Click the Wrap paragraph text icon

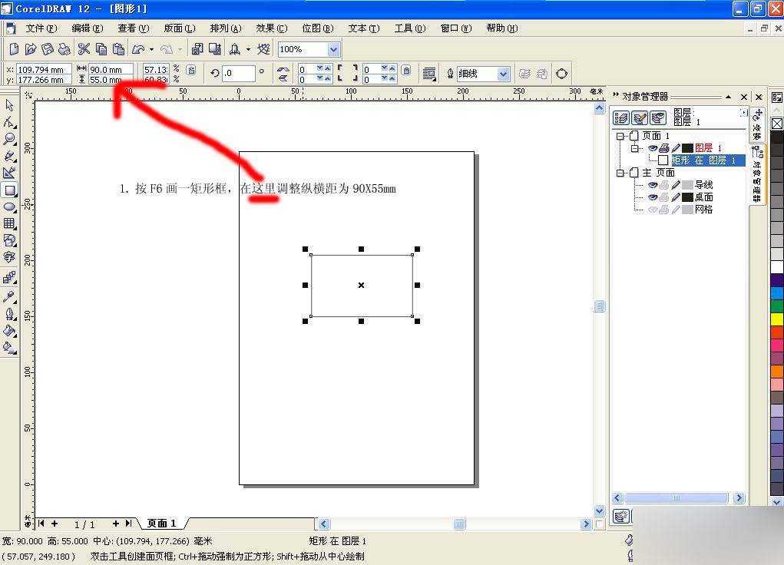(x=429, y=74)
